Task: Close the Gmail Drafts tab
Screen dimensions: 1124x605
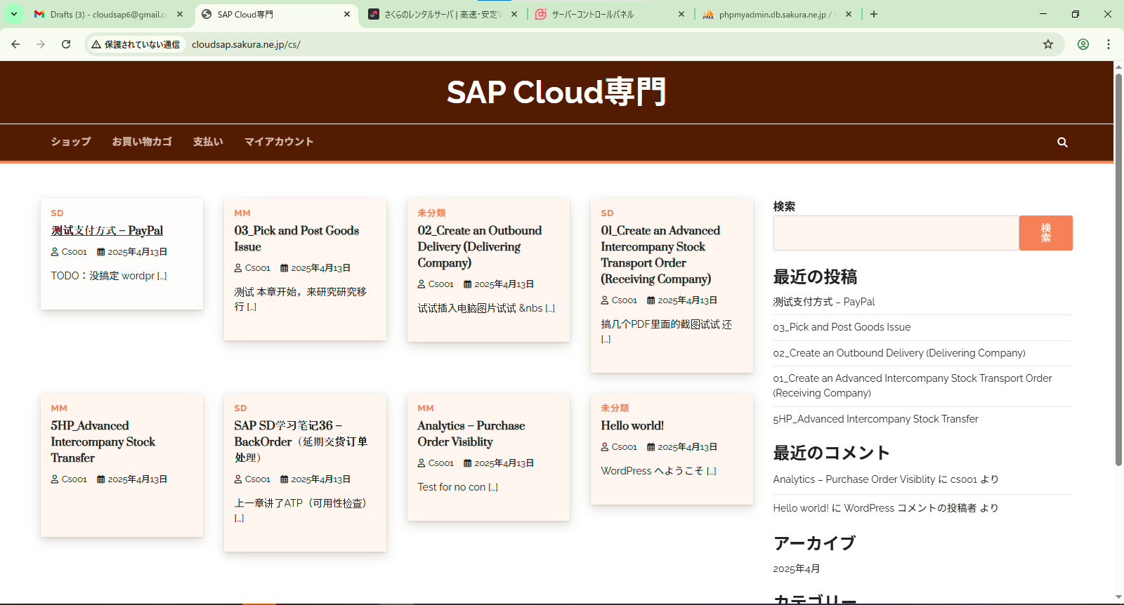Action: (180, 14)
